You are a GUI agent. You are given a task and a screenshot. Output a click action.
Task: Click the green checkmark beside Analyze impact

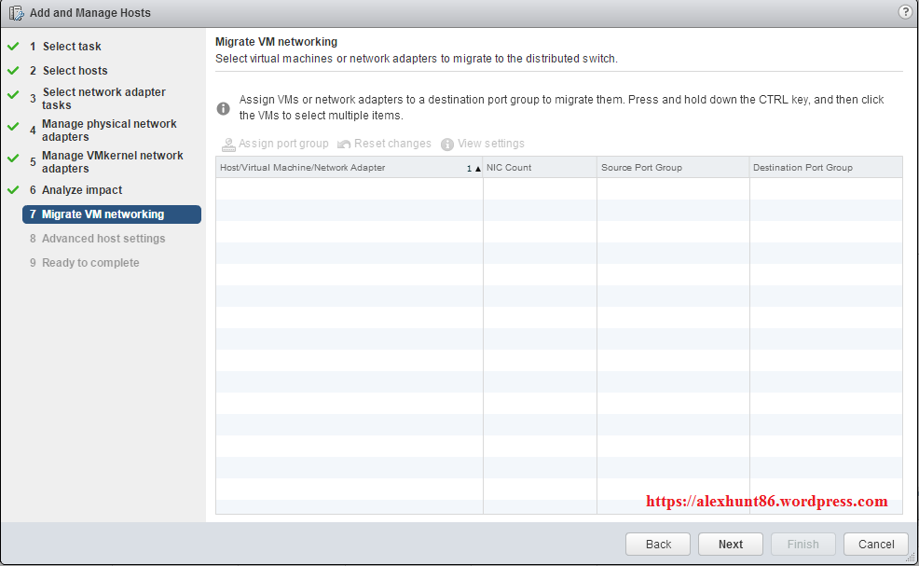click(13, 189)
